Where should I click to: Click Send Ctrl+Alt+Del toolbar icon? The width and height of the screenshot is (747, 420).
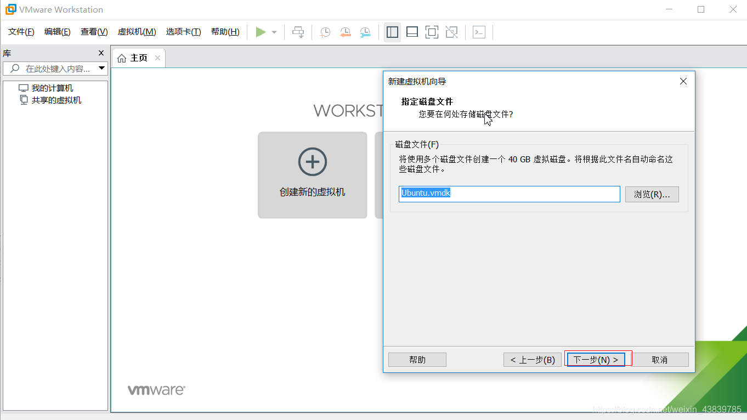298,32
